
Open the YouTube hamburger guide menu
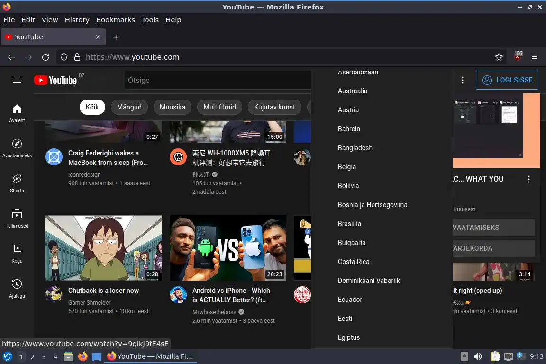tap(17, 80)
